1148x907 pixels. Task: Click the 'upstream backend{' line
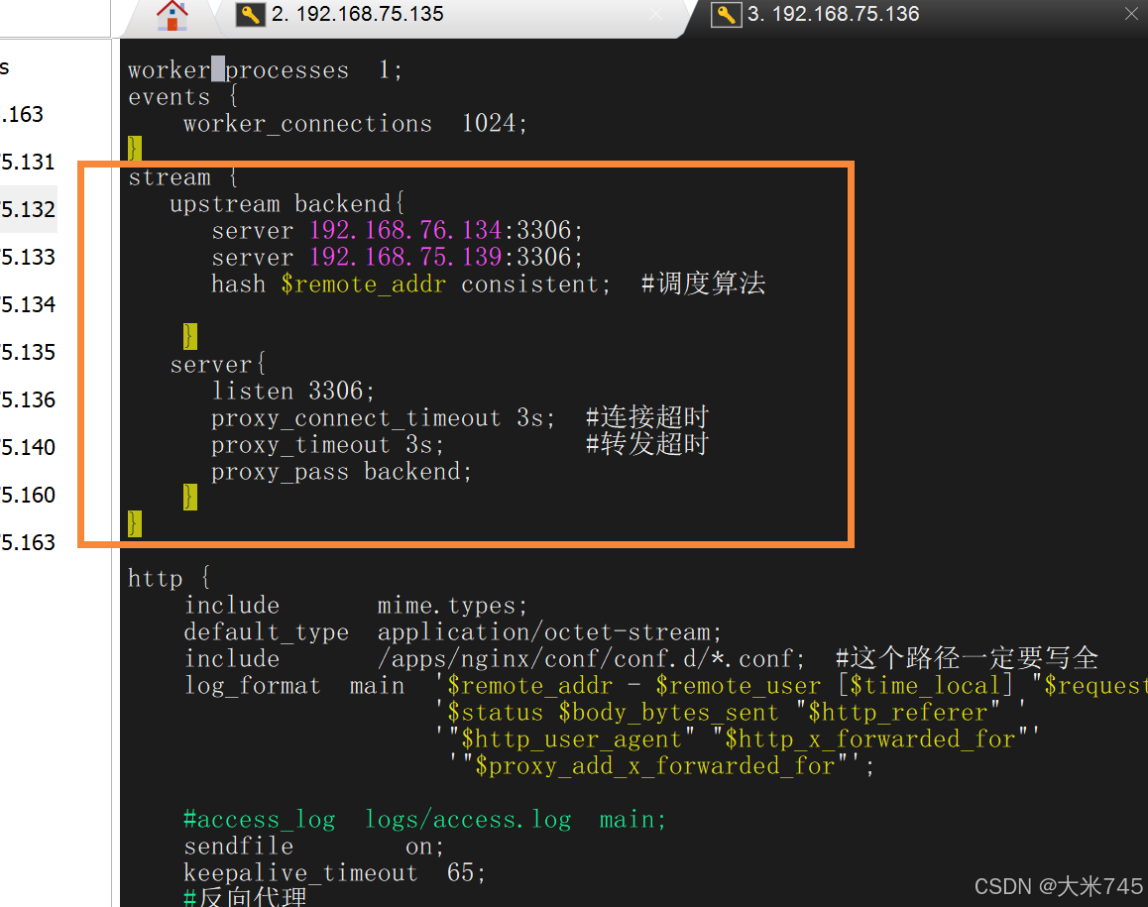(287, 203)
